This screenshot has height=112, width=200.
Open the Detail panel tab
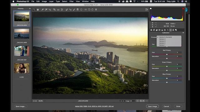point(157,30)
